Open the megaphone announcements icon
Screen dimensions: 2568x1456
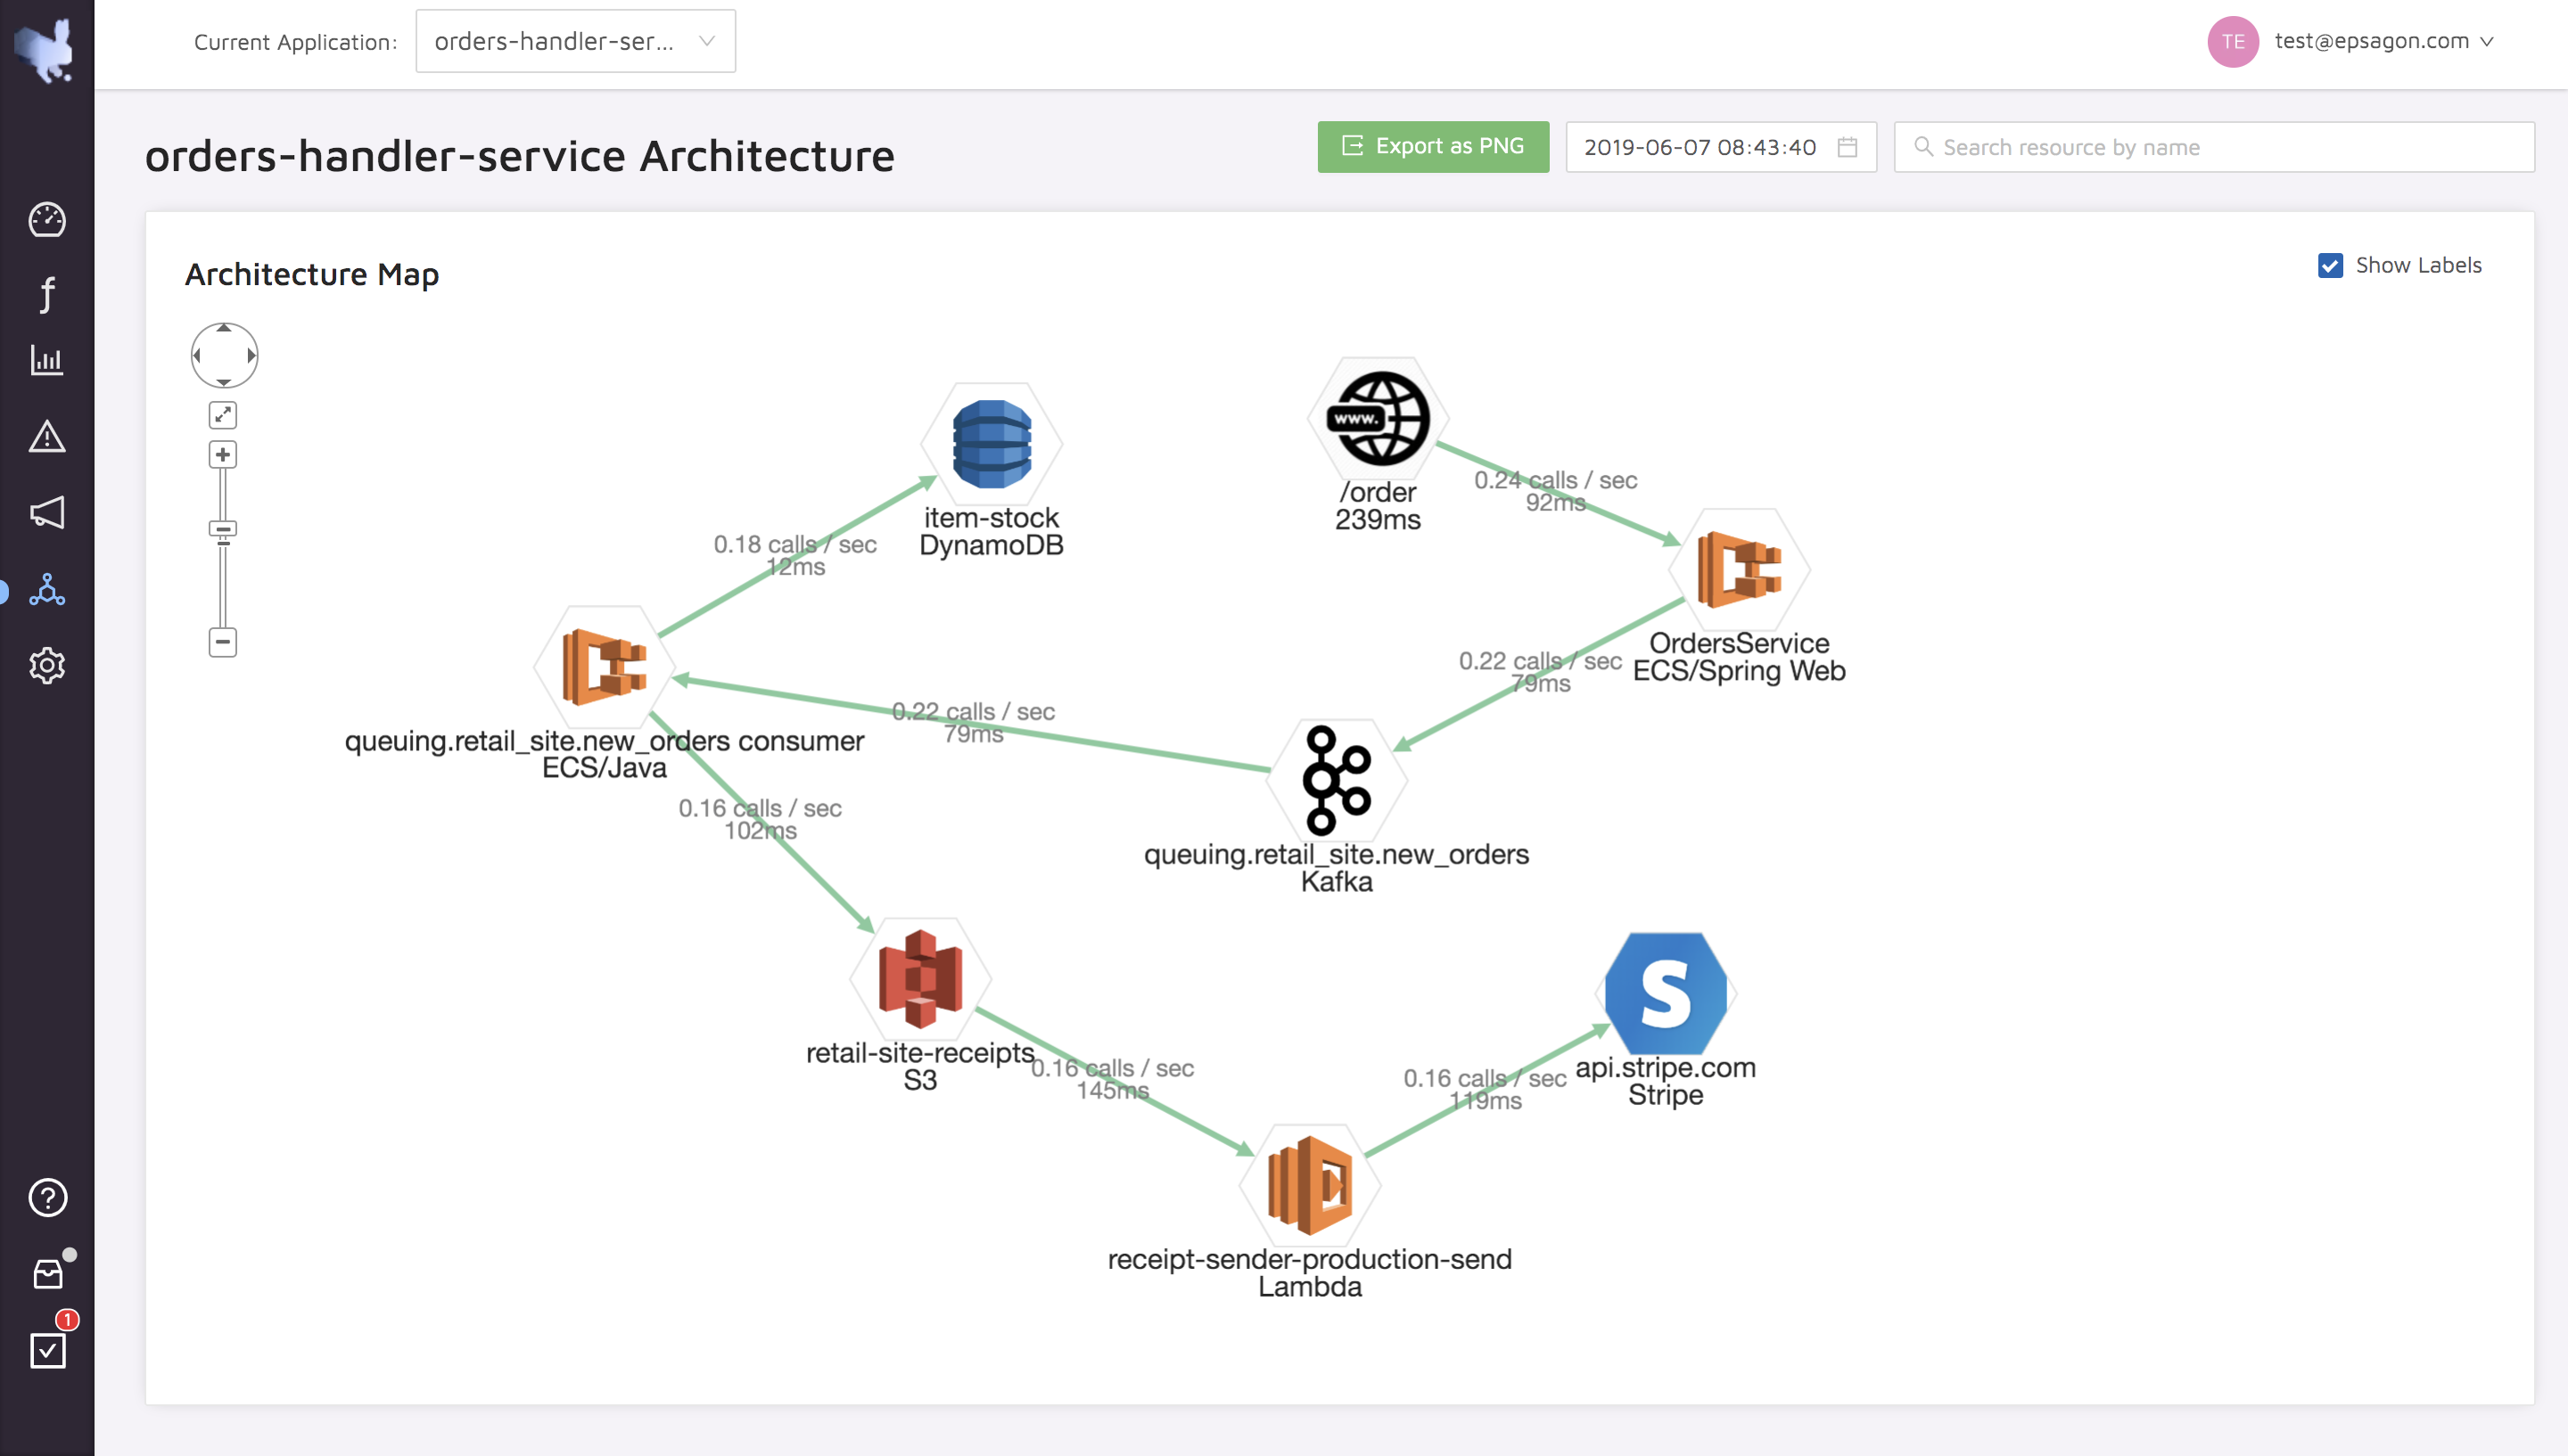click(x=47, y=513)
